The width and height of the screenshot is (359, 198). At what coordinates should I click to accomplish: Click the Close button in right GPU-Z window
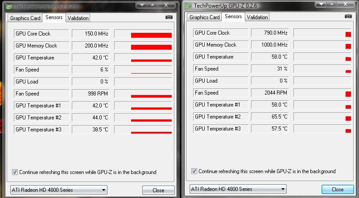pyautogui.click(x=338, y=189)
